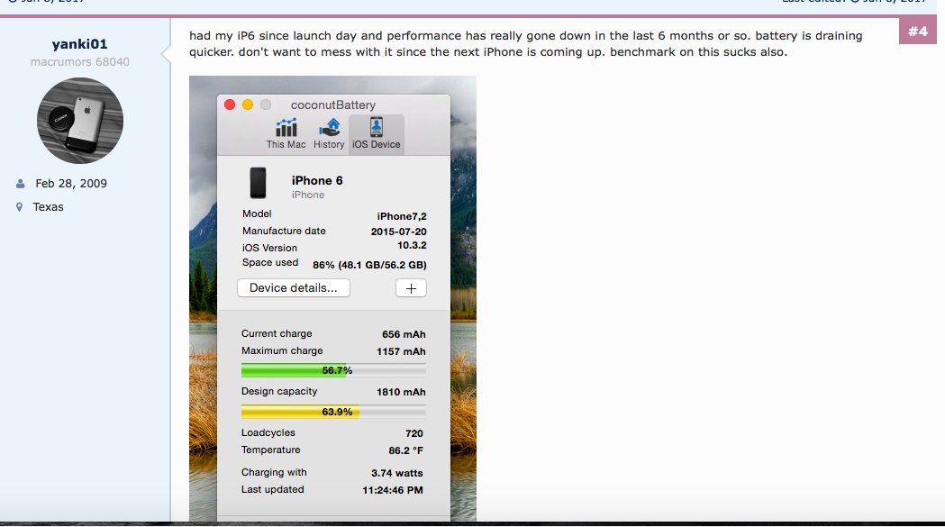Click the forum post text about iP6 performance

(525, 44)
